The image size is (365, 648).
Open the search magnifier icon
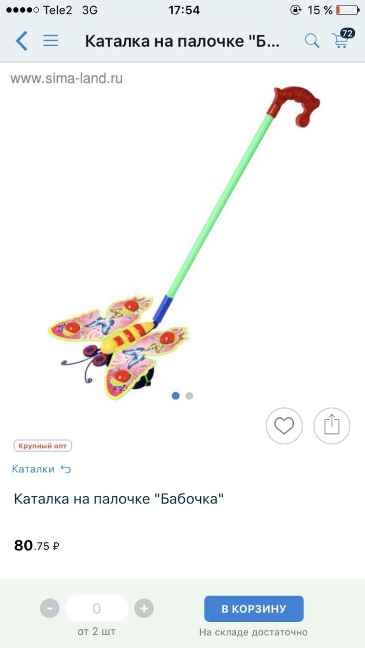[312, 41]
